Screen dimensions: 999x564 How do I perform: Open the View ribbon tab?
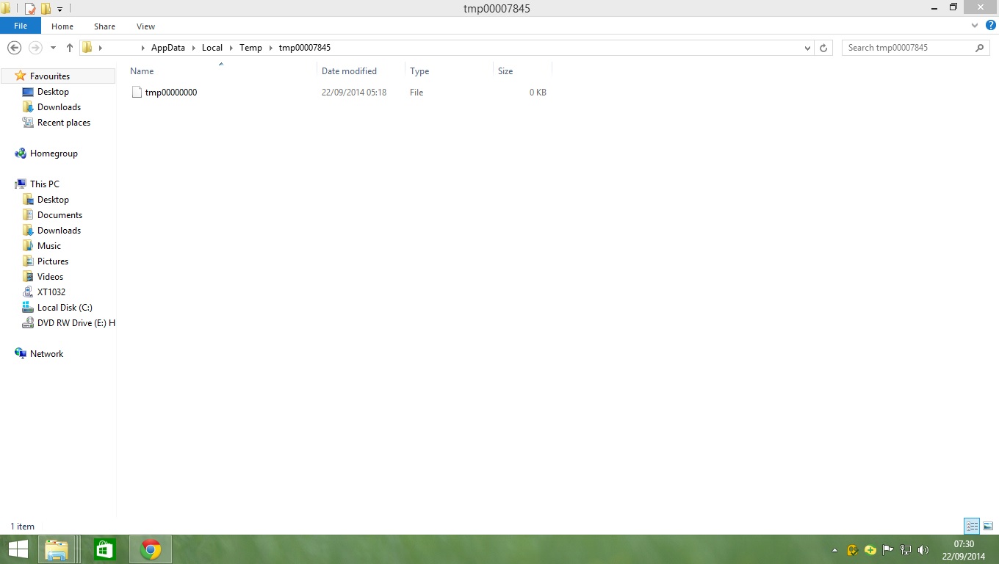click(145, 26)
